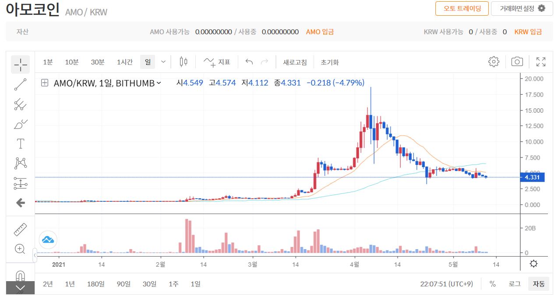Screen dimensions: 558x300
Task: Toggle fullscreen chart mode
Action: (x=541, y=61)
